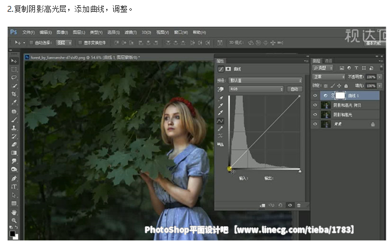Select the Rectangular Marquee tool
Image resolution: width=387 pixels, height=241 pixels.
click(x=14, y=69)
